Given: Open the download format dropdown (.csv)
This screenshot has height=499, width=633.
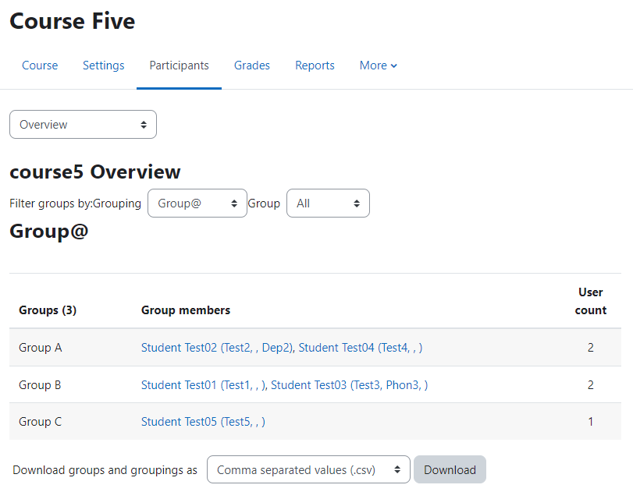Looking at the screenshot, I should click(308, 469).
